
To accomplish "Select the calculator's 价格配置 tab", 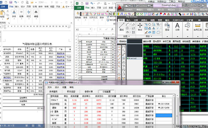I will (x=106, y=91).
